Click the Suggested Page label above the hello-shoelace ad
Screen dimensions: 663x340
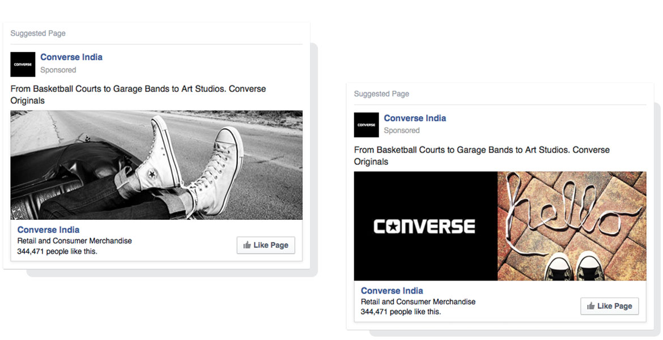point(381,94)
